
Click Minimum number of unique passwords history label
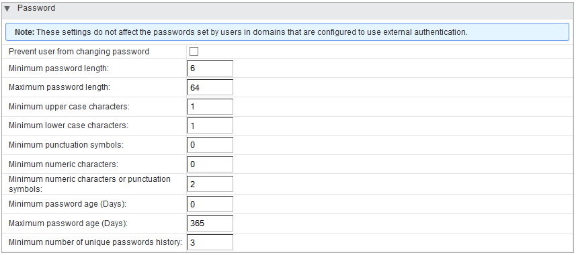pos(95,242)
